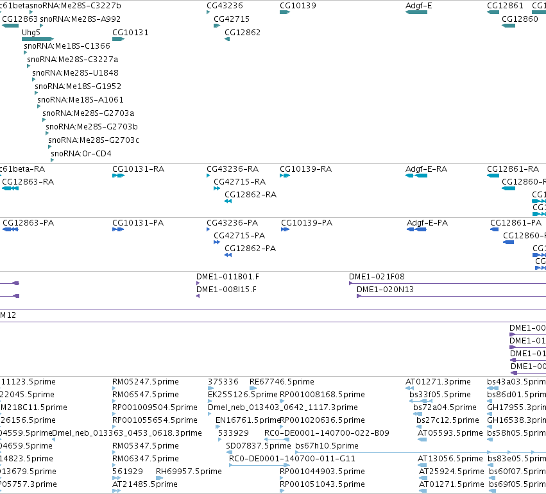The width and height of the screenshot is (546, 494).
Task: Click the CG43236-PA protein label
Action: pyautogui.click(x=232, y=223)
